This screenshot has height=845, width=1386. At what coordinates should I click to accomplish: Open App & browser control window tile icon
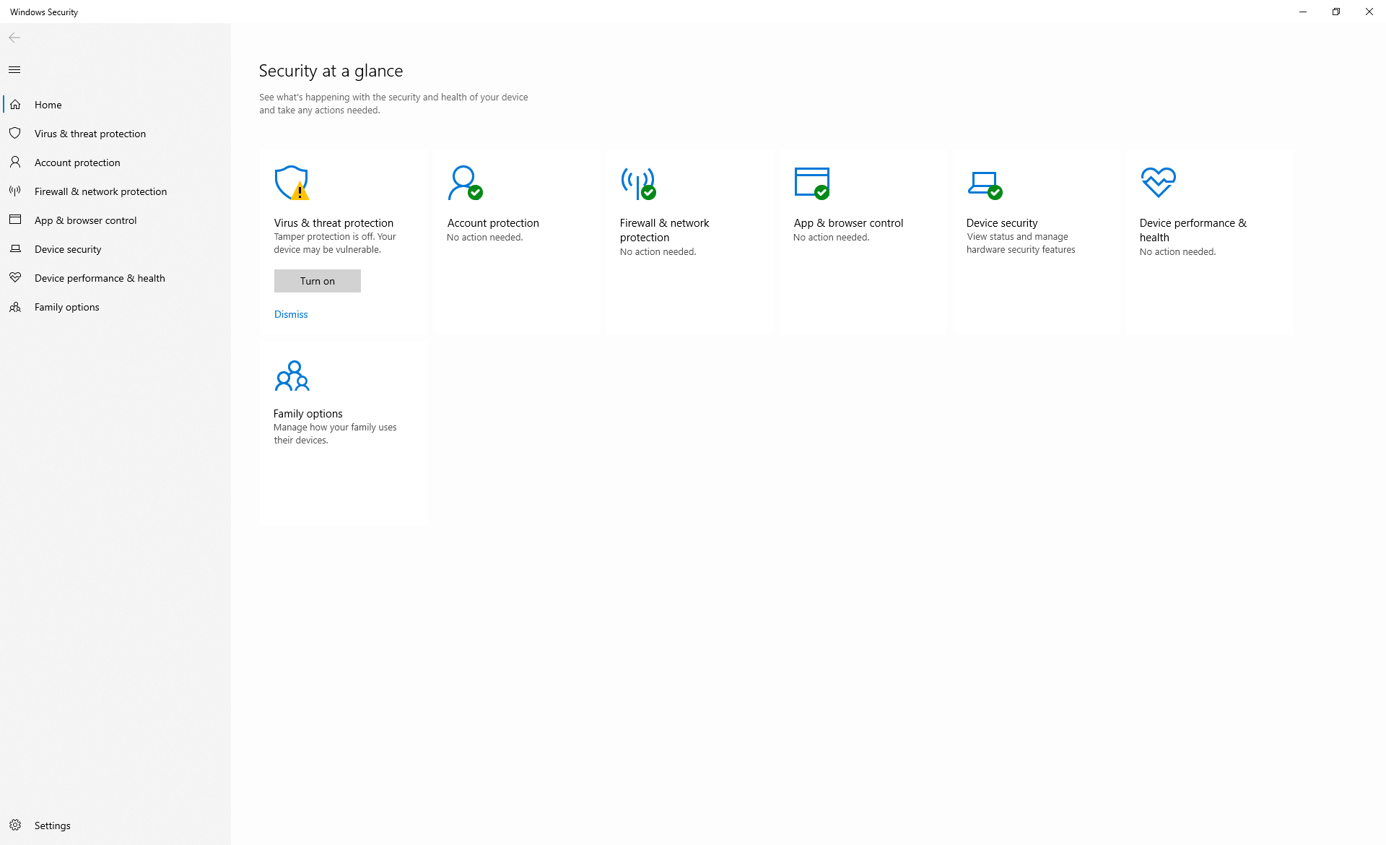point(812,183)
